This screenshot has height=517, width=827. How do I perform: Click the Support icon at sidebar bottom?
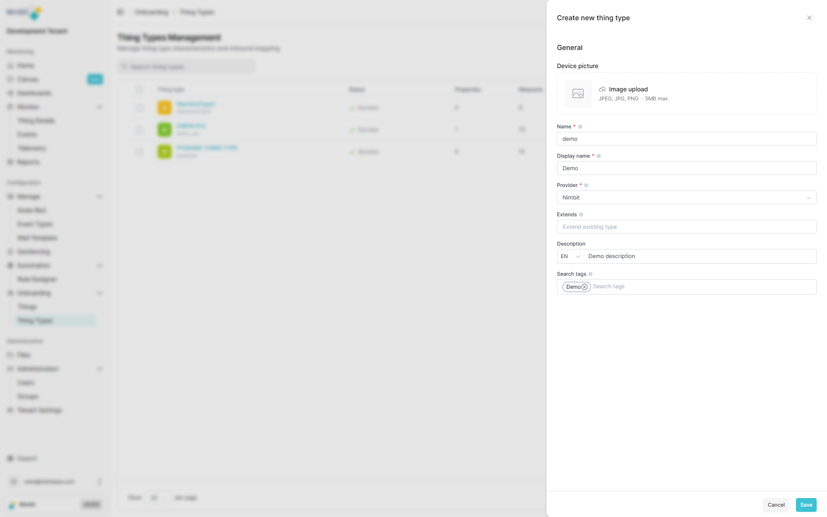pyautogui.click(x=10, y=458)
